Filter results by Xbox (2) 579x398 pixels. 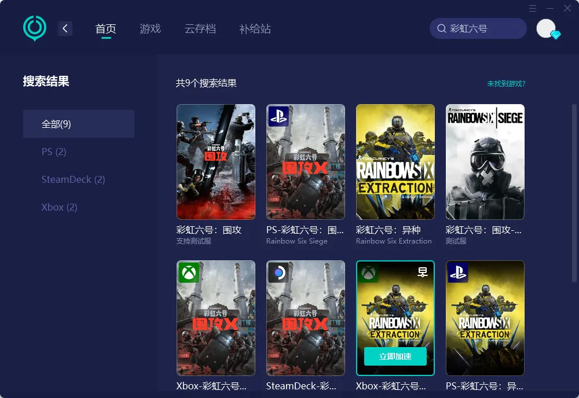point(59,207)
